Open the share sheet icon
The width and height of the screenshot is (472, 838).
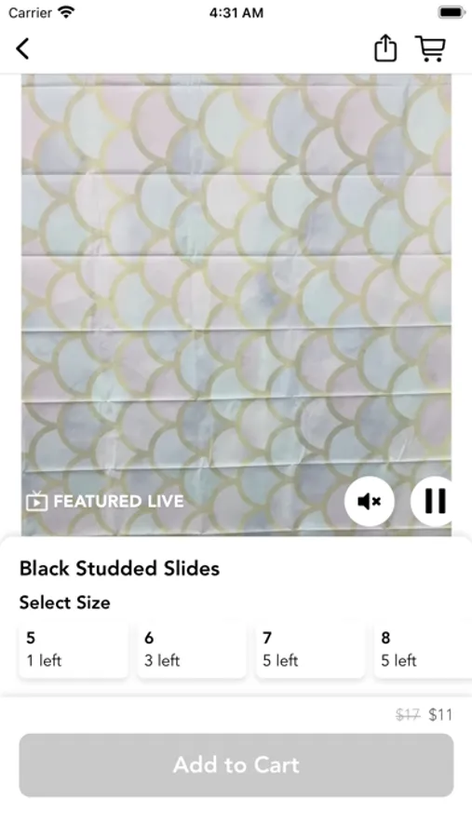tap(384, 48)
